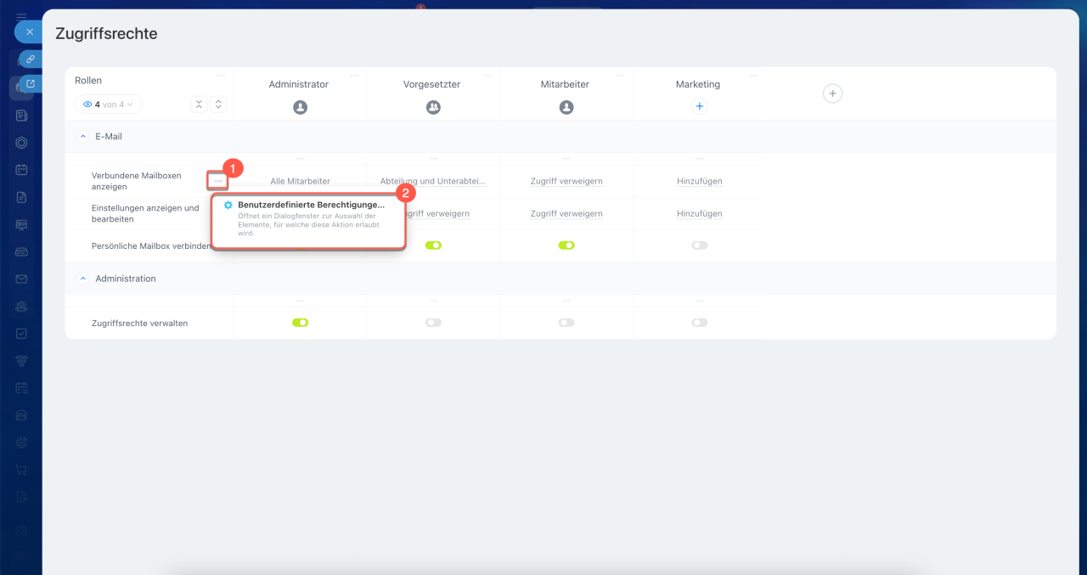Screen dimensions: 1087x575
Task: Click the three-dot menu beside Verbundene Mailboxen anzeigen
Action: (x=218, y=181)
